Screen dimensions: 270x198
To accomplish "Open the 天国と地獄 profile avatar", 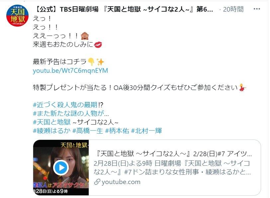I will point(17,16).
